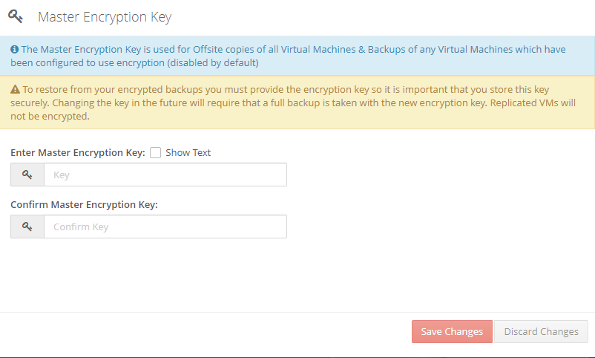Viewport: 595px width, 358px height.
Task: Click the Master Encryption Key heading
Action: pyautogui.click(x=105, y=17)
